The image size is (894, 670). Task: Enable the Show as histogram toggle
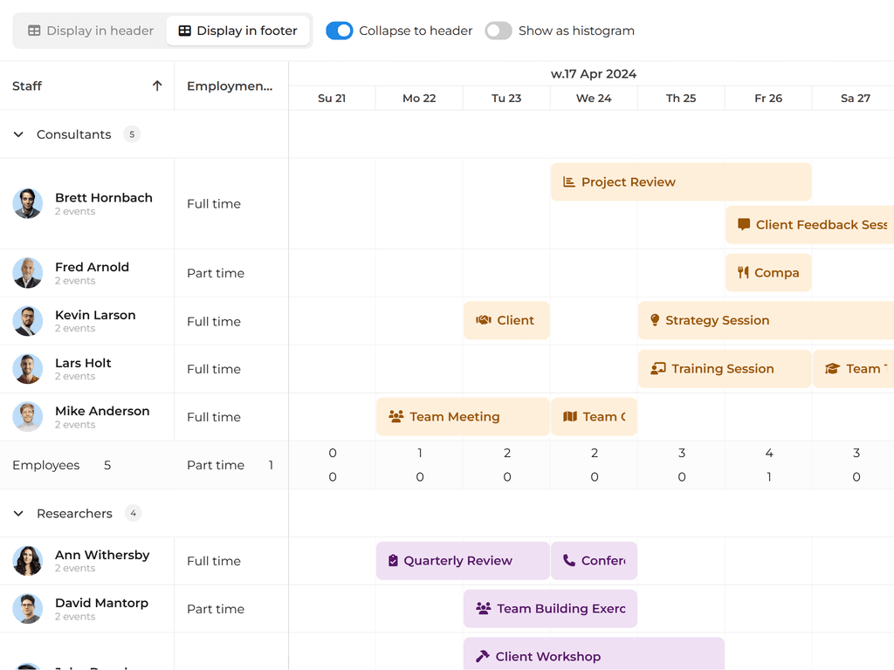coord(498,31)
